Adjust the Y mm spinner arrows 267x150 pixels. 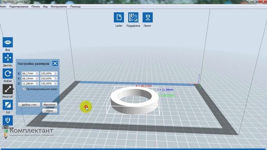point(37,79)
